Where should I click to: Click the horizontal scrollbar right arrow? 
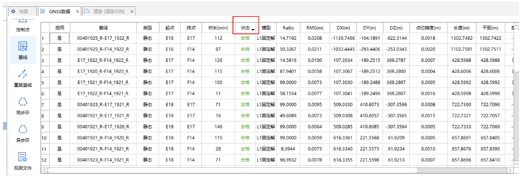click(510, 170)
